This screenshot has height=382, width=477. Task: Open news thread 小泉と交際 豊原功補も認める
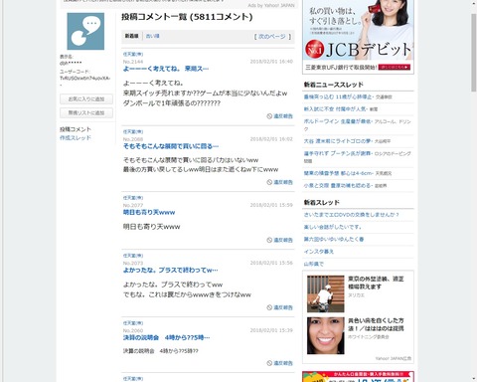338,185
